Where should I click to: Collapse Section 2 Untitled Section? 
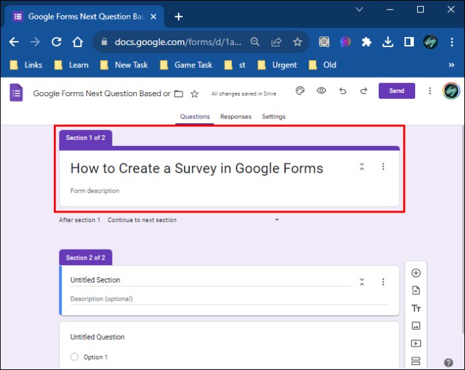pyautogui.click(x=362, y=281)
